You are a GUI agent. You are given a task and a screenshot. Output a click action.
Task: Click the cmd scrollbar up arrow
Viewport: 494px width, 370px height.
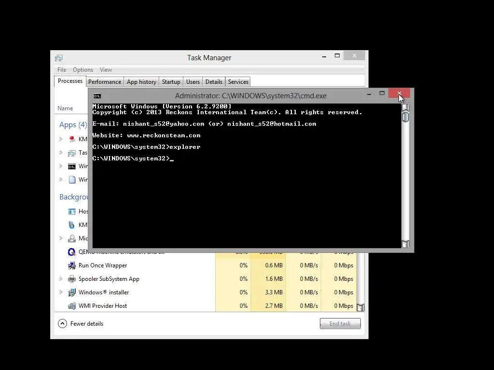click(x=405, y=107)
